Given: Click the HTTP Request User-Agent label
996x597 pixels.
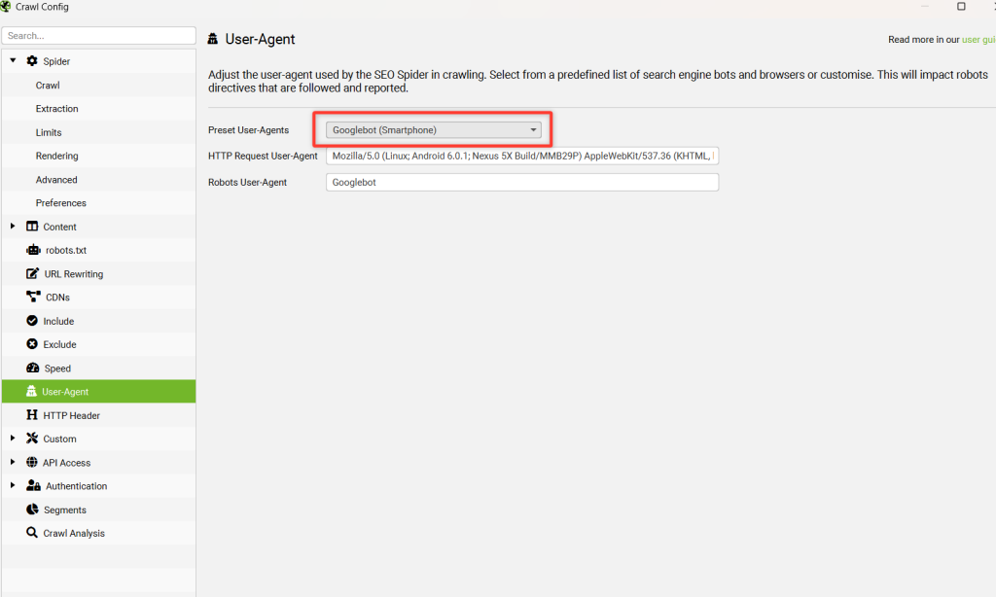Looking at the screenshot, I should [263, 156].
